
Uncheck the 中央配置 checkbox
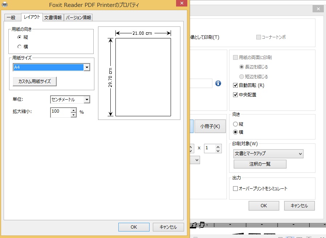pos(235,95)
